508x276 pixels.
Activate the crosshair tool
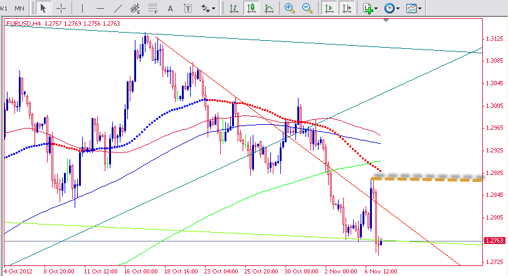61,8
